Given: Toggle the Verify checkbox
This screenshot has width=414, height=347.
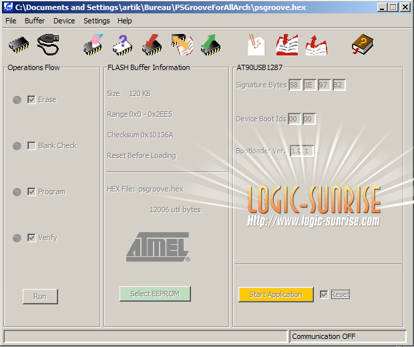Looking at the screenshot, I should (31, 238).
